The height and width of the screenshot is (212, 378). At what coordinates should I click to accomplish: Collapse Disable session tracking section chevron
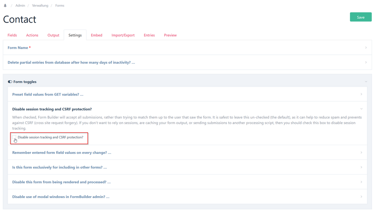(x=361, y=109)
